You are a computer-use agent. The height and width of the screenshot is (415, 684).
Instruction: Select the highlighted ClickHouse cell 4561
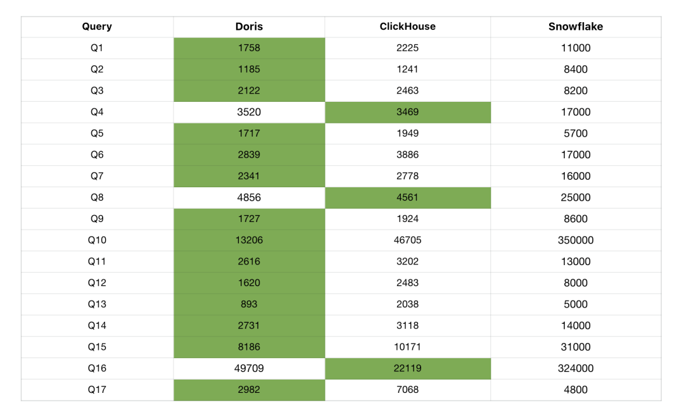click(407, 197)
